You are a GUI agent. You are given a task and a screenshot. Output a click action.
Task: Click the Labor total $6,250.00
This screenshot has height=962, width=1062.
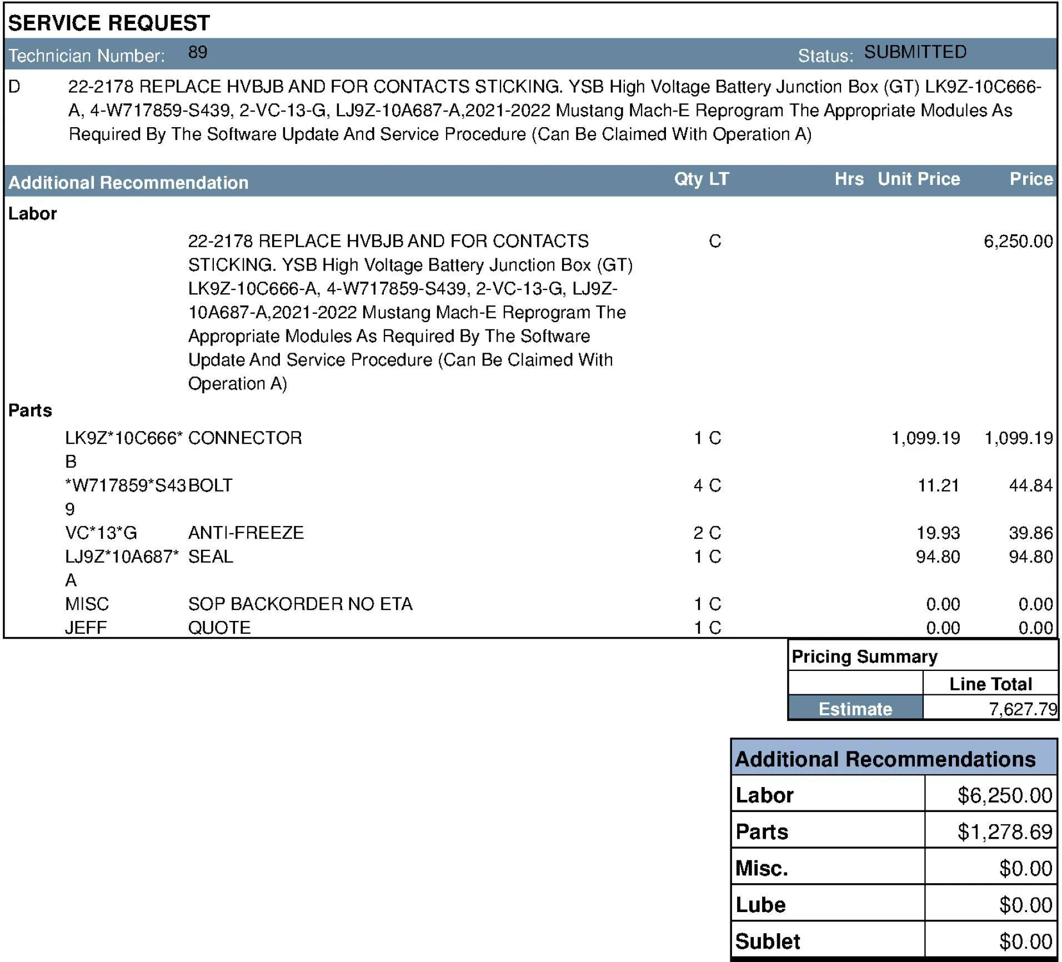tap(1004, 795)
